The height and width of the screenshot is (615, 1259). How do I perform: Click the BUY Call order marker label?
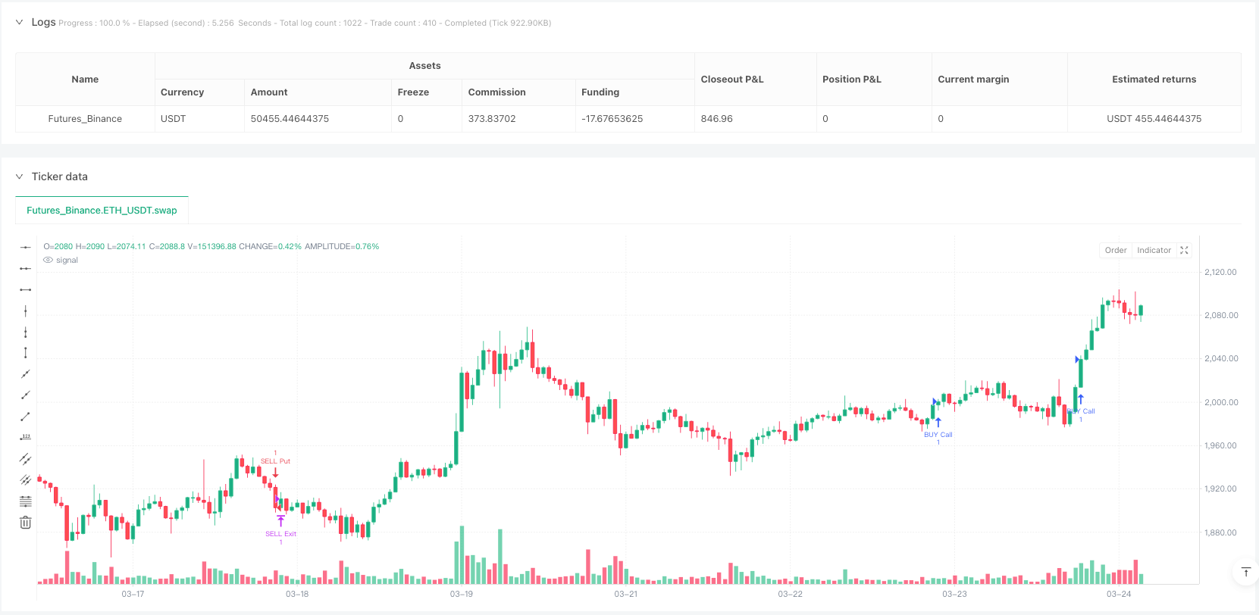coord(938,435)
